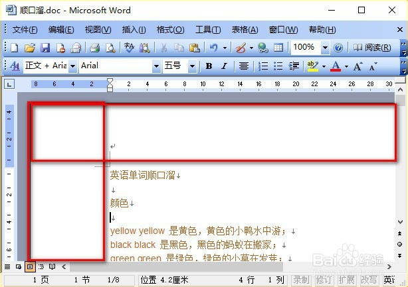Screen dimensions: 408x287
Task: Open the 文件(F) menu
Action: (x=25, y=30)
